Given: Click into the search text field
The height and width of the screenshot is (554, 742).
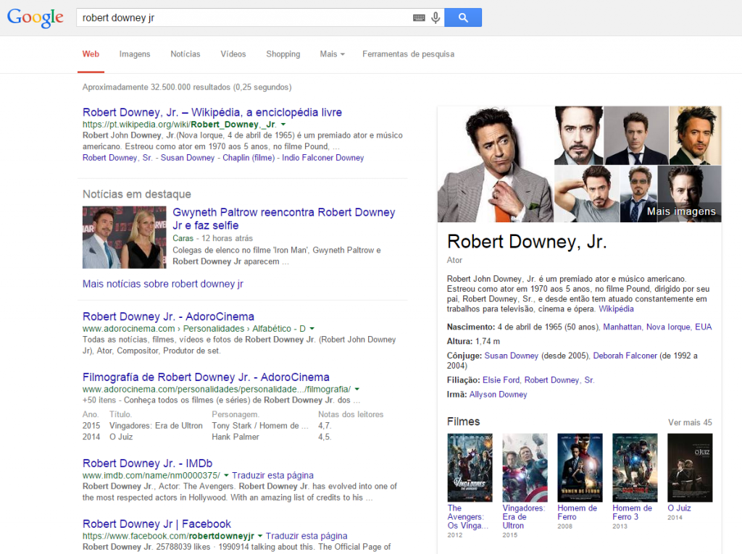Looking at the screenshot, I should point(246,18).
